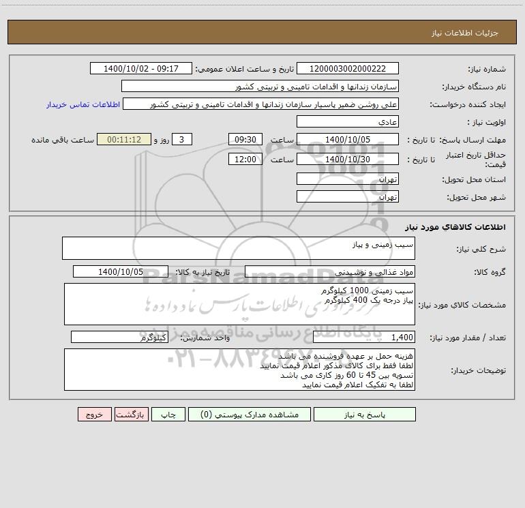Screen dimensions: 525x508
Task: Click the label استان محل تحویل
Action: (474, 179)
